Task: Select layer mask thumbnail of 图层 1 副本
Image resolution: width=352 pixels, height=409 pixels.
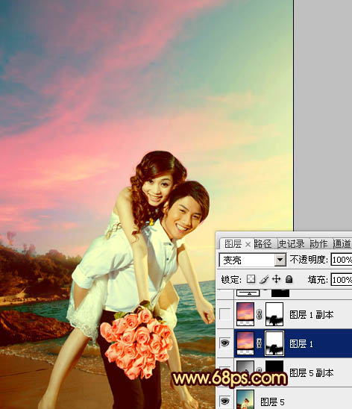Action: (274, 314)
